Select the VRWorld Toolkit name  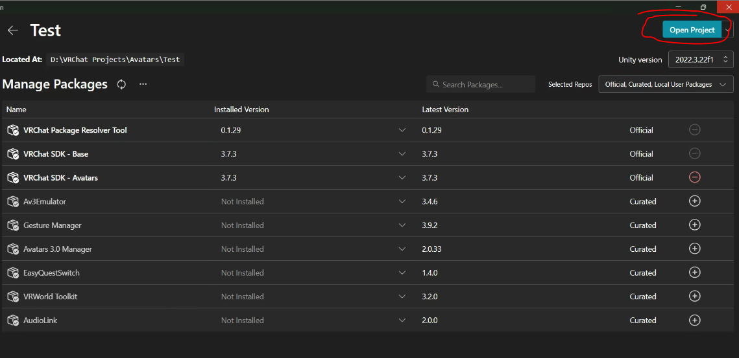tap(51, 296)
